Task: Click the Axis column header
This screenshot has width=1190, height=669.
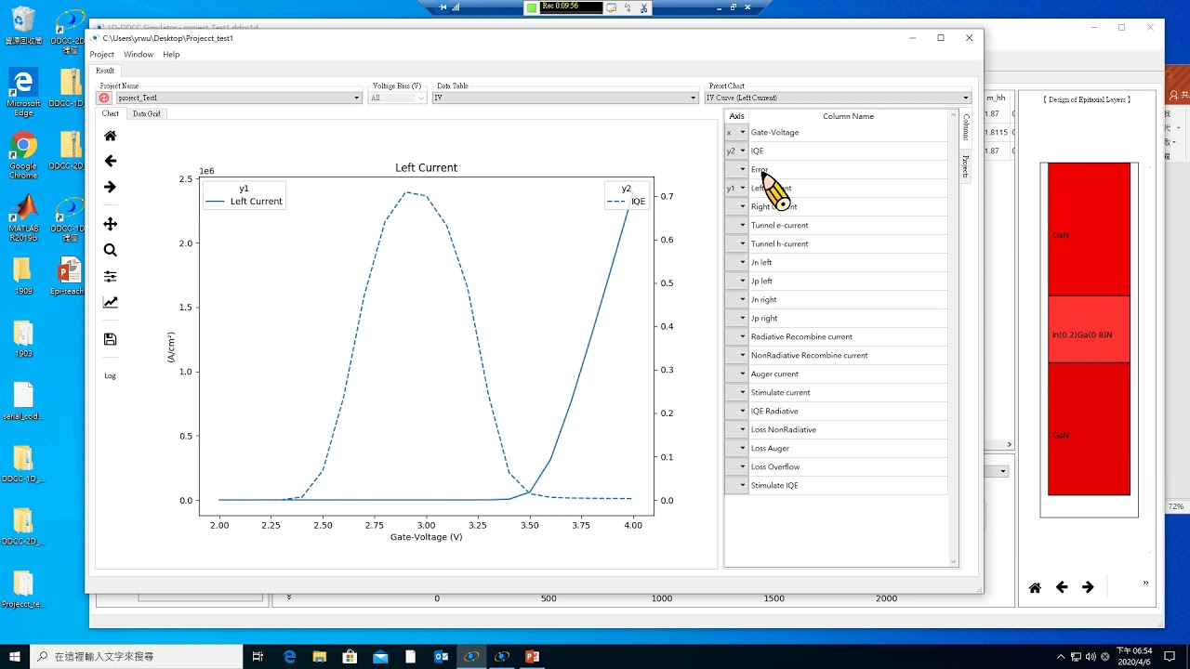Action: pyautogui.click(x=736, y=116)
